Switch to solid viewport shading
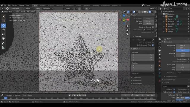Viewport: 190px width, 107px height. pos(145,12)
